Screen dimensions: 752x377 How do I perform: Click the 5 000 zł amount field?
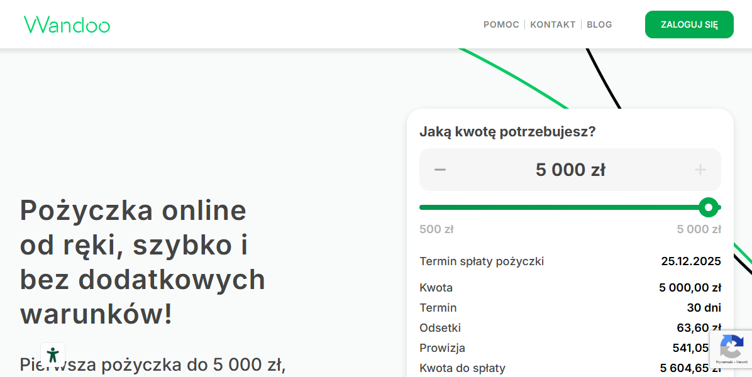pos(570,170)
